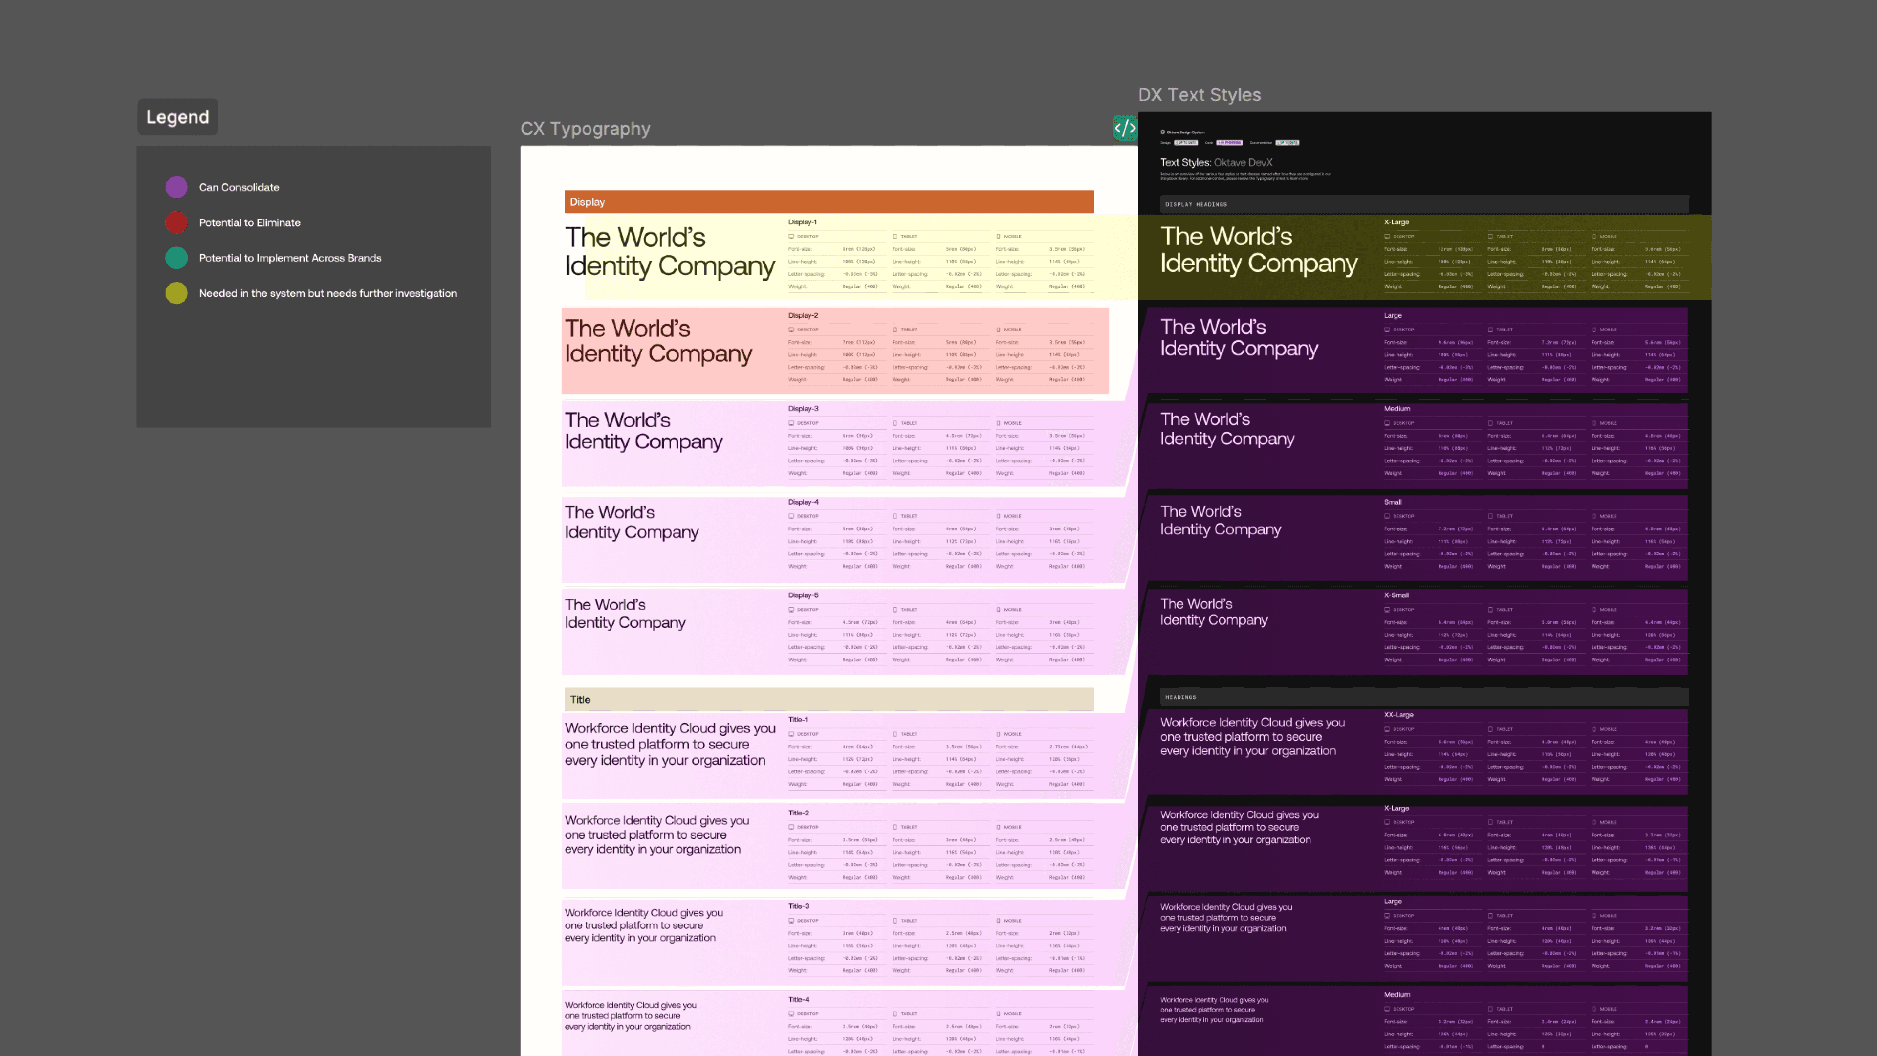Click the Legend title label
The height and width of the screenshot is (1056, 1877).
[x=178, y=117]
